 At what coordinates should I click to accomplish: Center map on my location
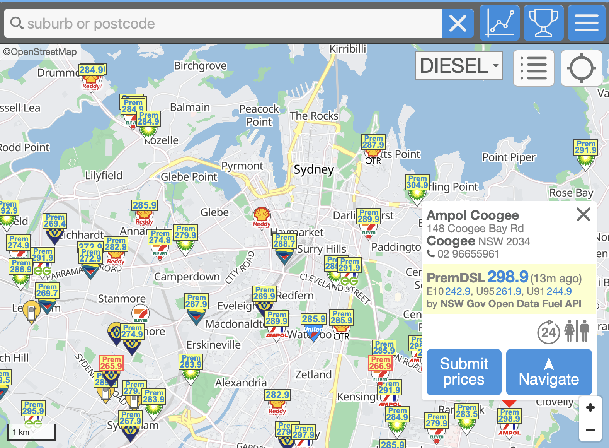(x=582, y=68)
